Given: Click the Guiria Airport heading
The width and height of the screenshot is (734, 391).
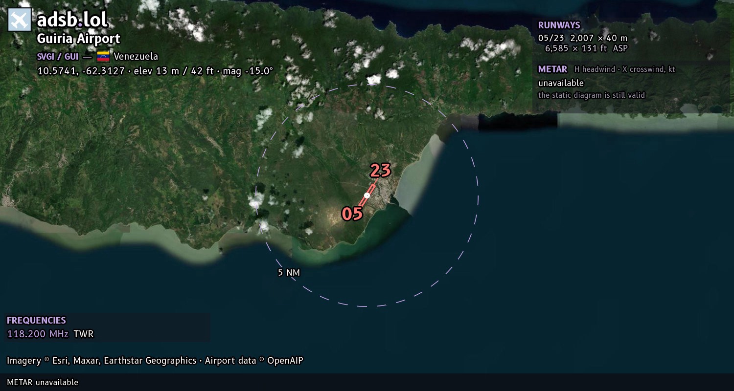Looking at the screenshot, I should [78, 39].
